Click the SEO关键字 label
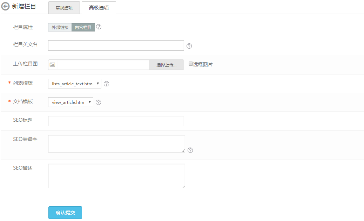The width and height of the screenshot is (364, 221). coord(25,139)
